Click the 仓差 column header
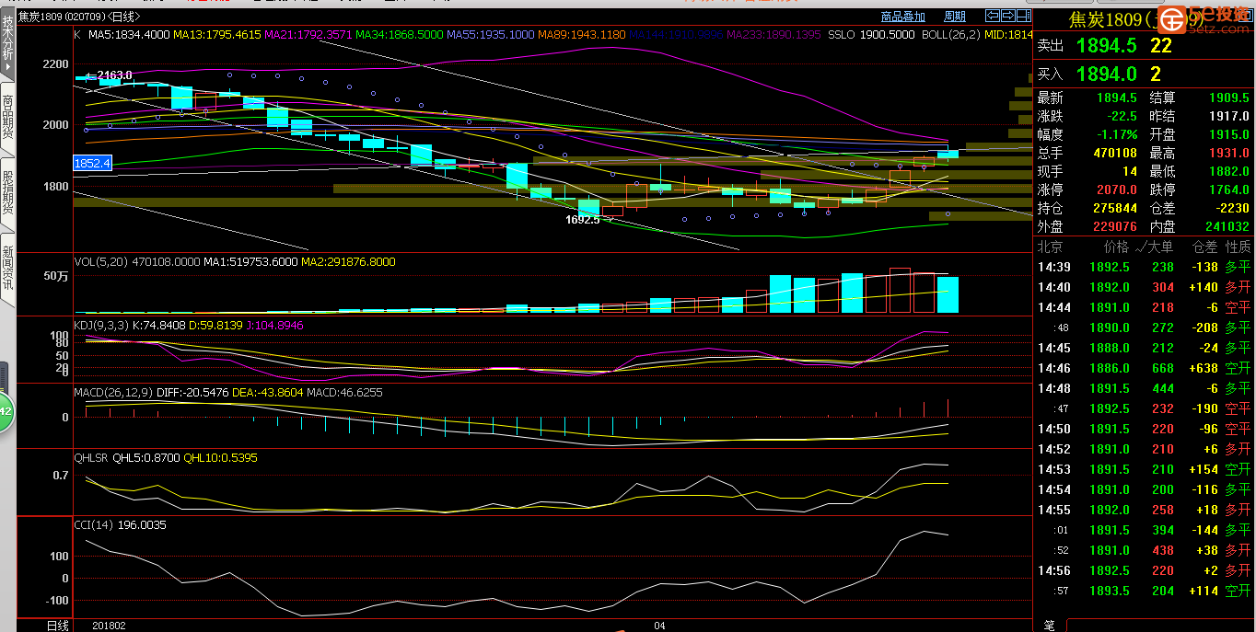This screenshot has height=632, width=1256. [x=1204, y=247]
